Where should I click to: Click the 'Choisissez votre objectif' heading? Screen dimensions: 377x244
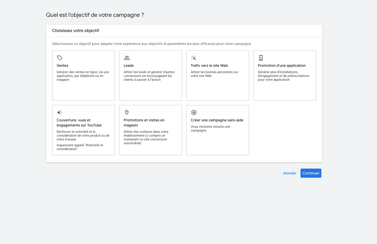(x=75, y=31)
